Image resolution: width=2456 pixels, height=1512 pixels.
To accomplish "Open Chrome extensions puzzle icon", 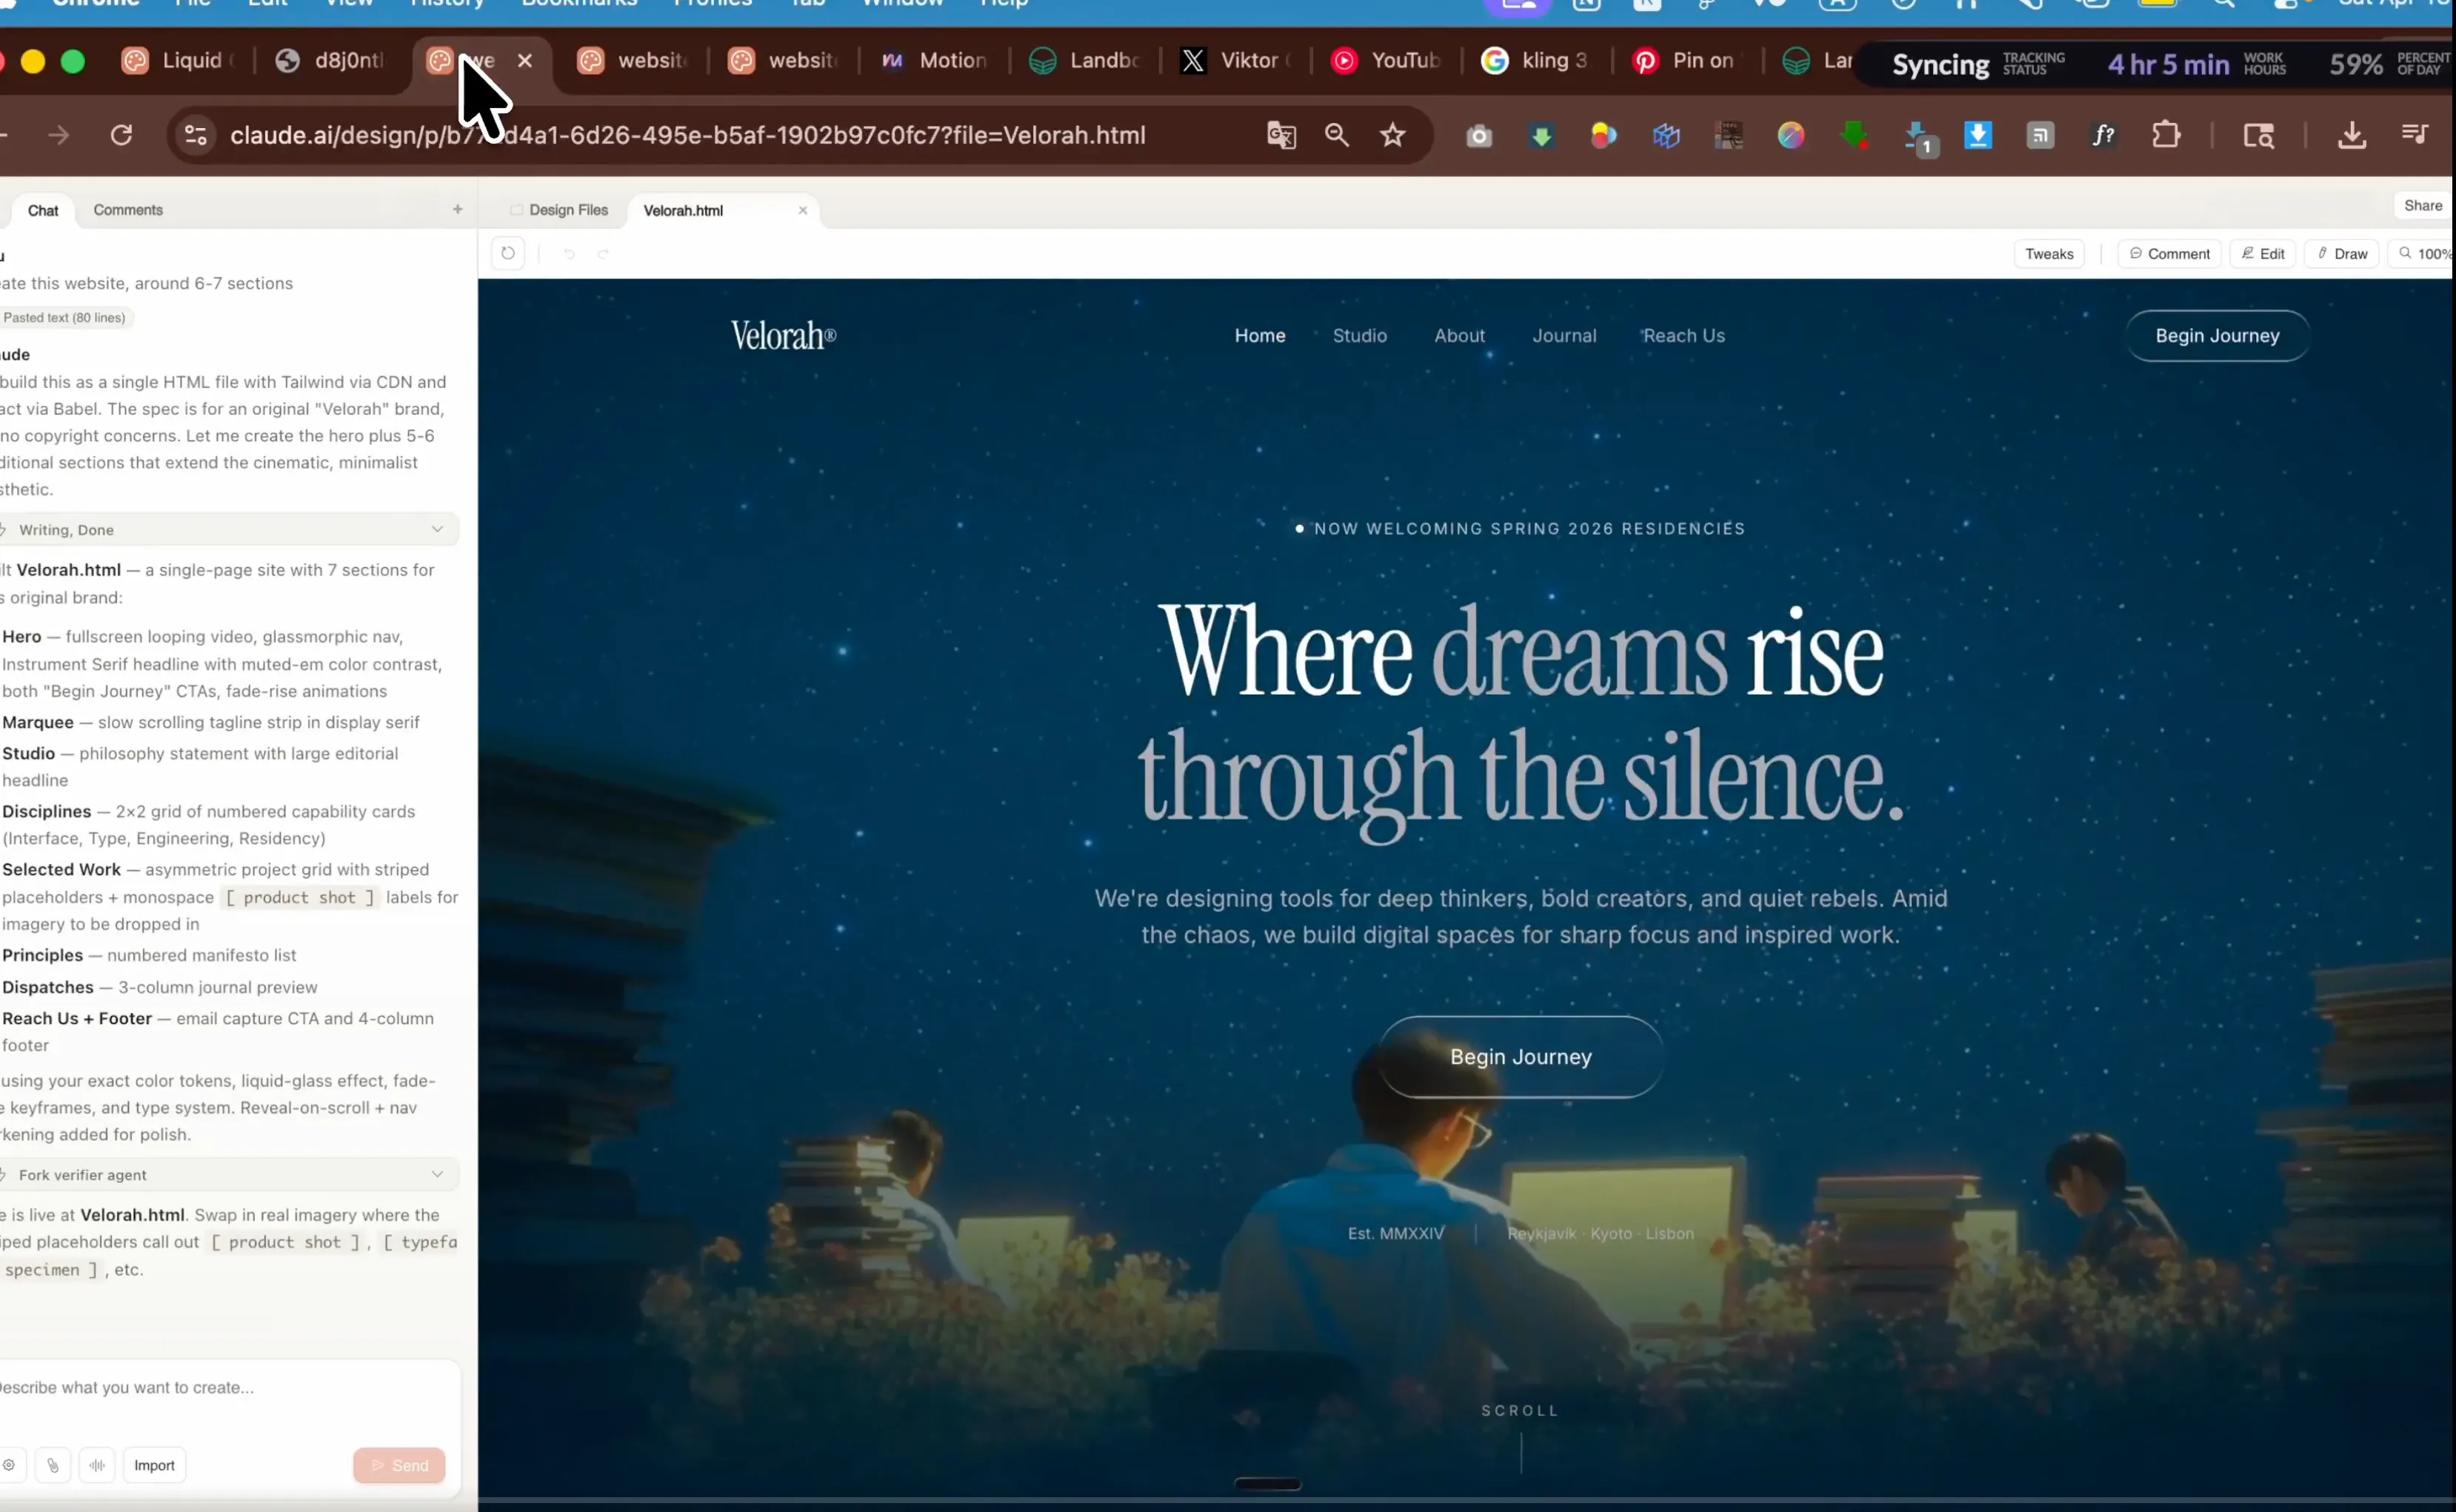I will tap(2166, 135).
